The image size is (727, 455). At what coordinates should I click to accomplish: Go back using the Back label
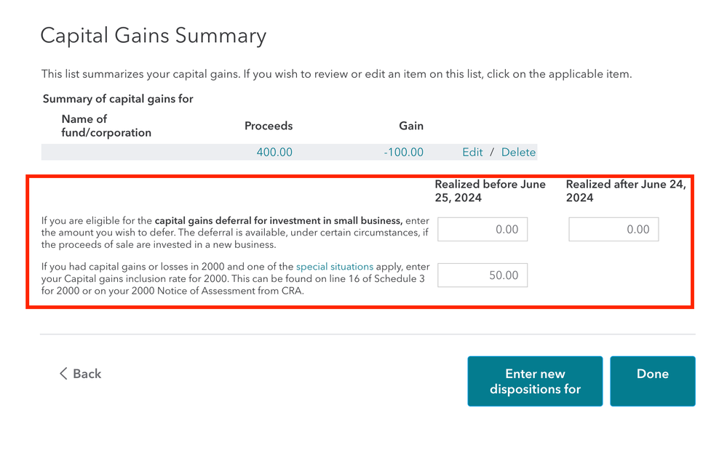pyautogui.click(x=87, y=374)
